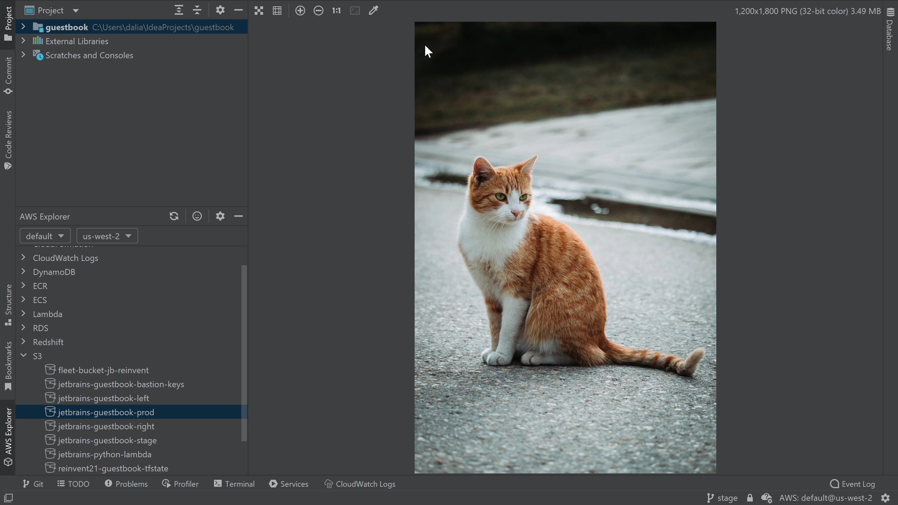Image resolution: width=898 pixels, height=505 pixels.
Task: Select the jetbrains-guestbook-stage bucket
Action: click(107, 440)
